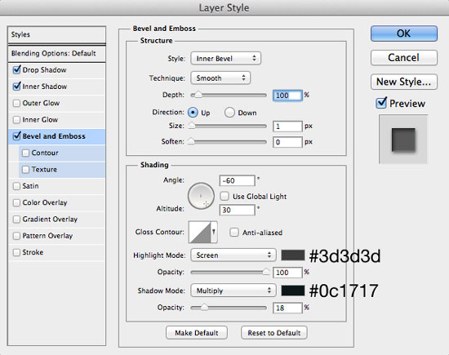Click the Angle dial light-direction control
The image size is (449, 355).
[201, 196]
